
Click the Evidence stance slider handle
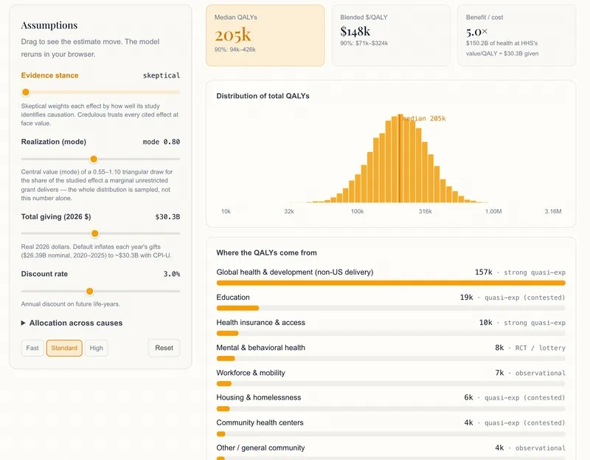coord(26,92)
